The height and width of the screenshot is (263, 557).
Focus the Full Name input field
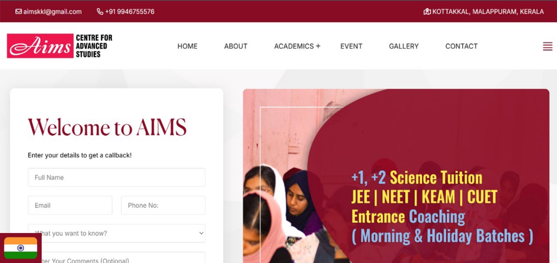click(x=117, y=178)
